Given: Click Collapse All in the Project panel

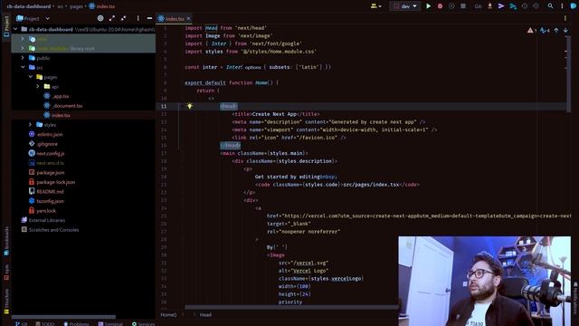Looking at the screenshot, I should 124,18.
